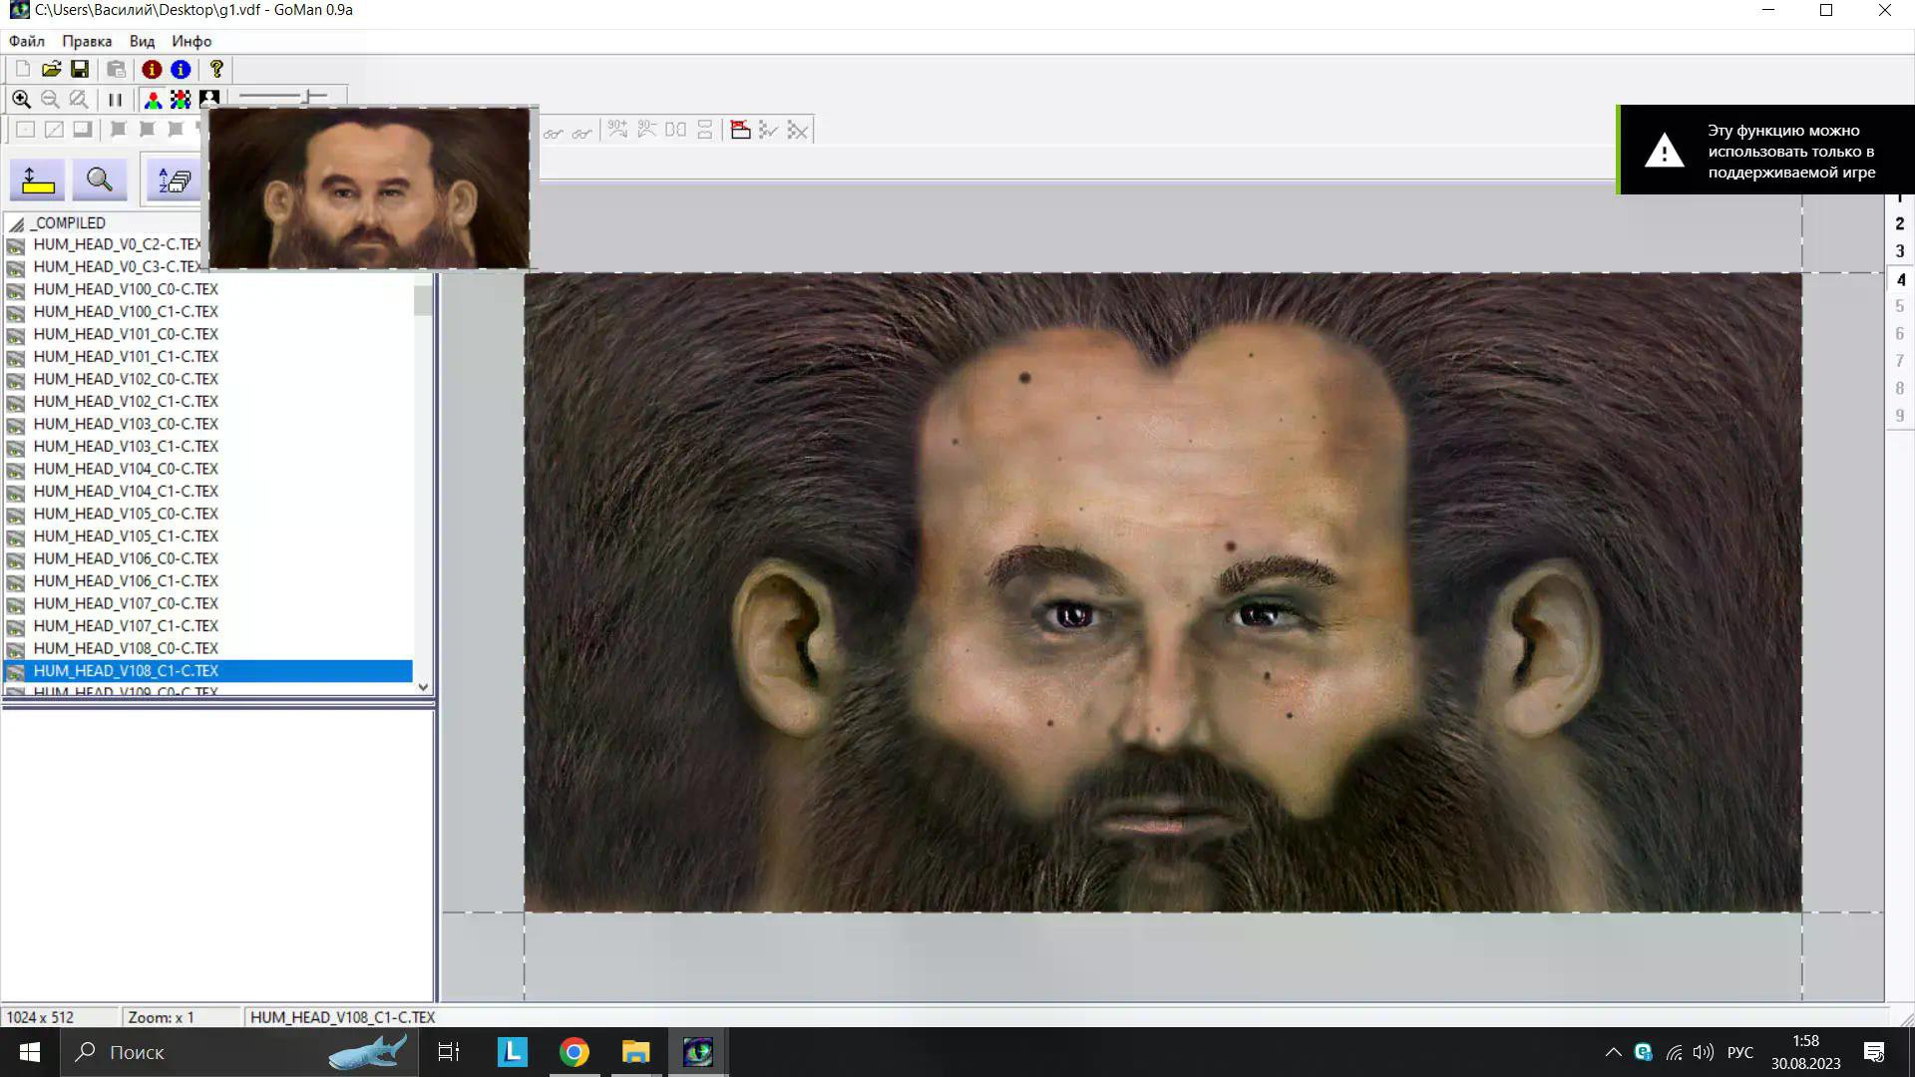Screen dimensions: 1915x1077
Task: Click the zoom in magnifier icon
Action: coord(21,100)
